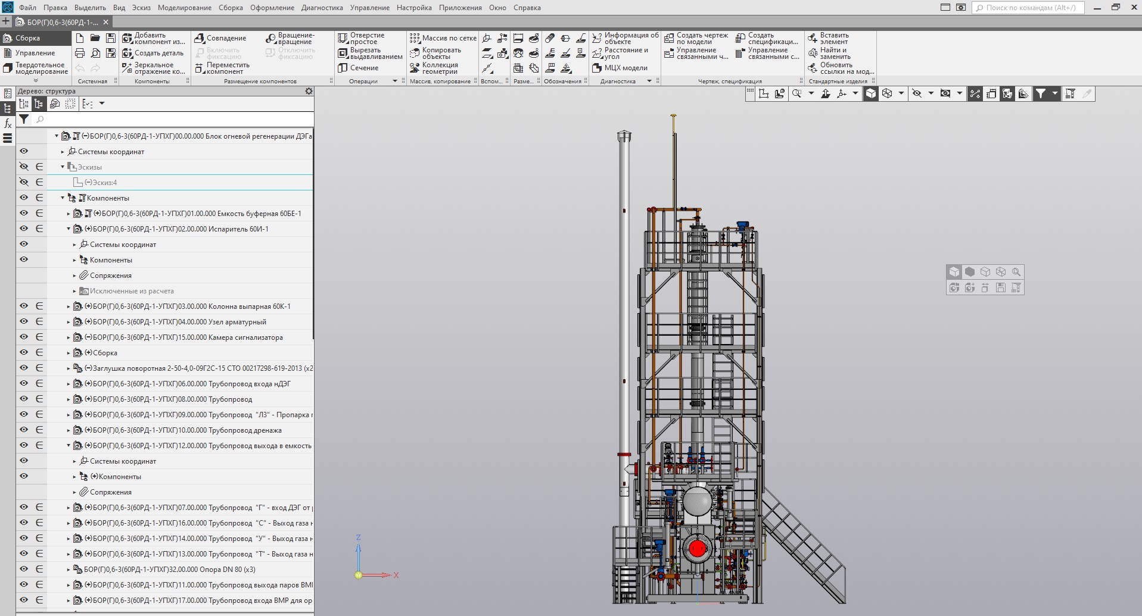Expand the Камера сигнализатора tree node
This screenshot has width=1142, height=616.
(x=69, y=337)
